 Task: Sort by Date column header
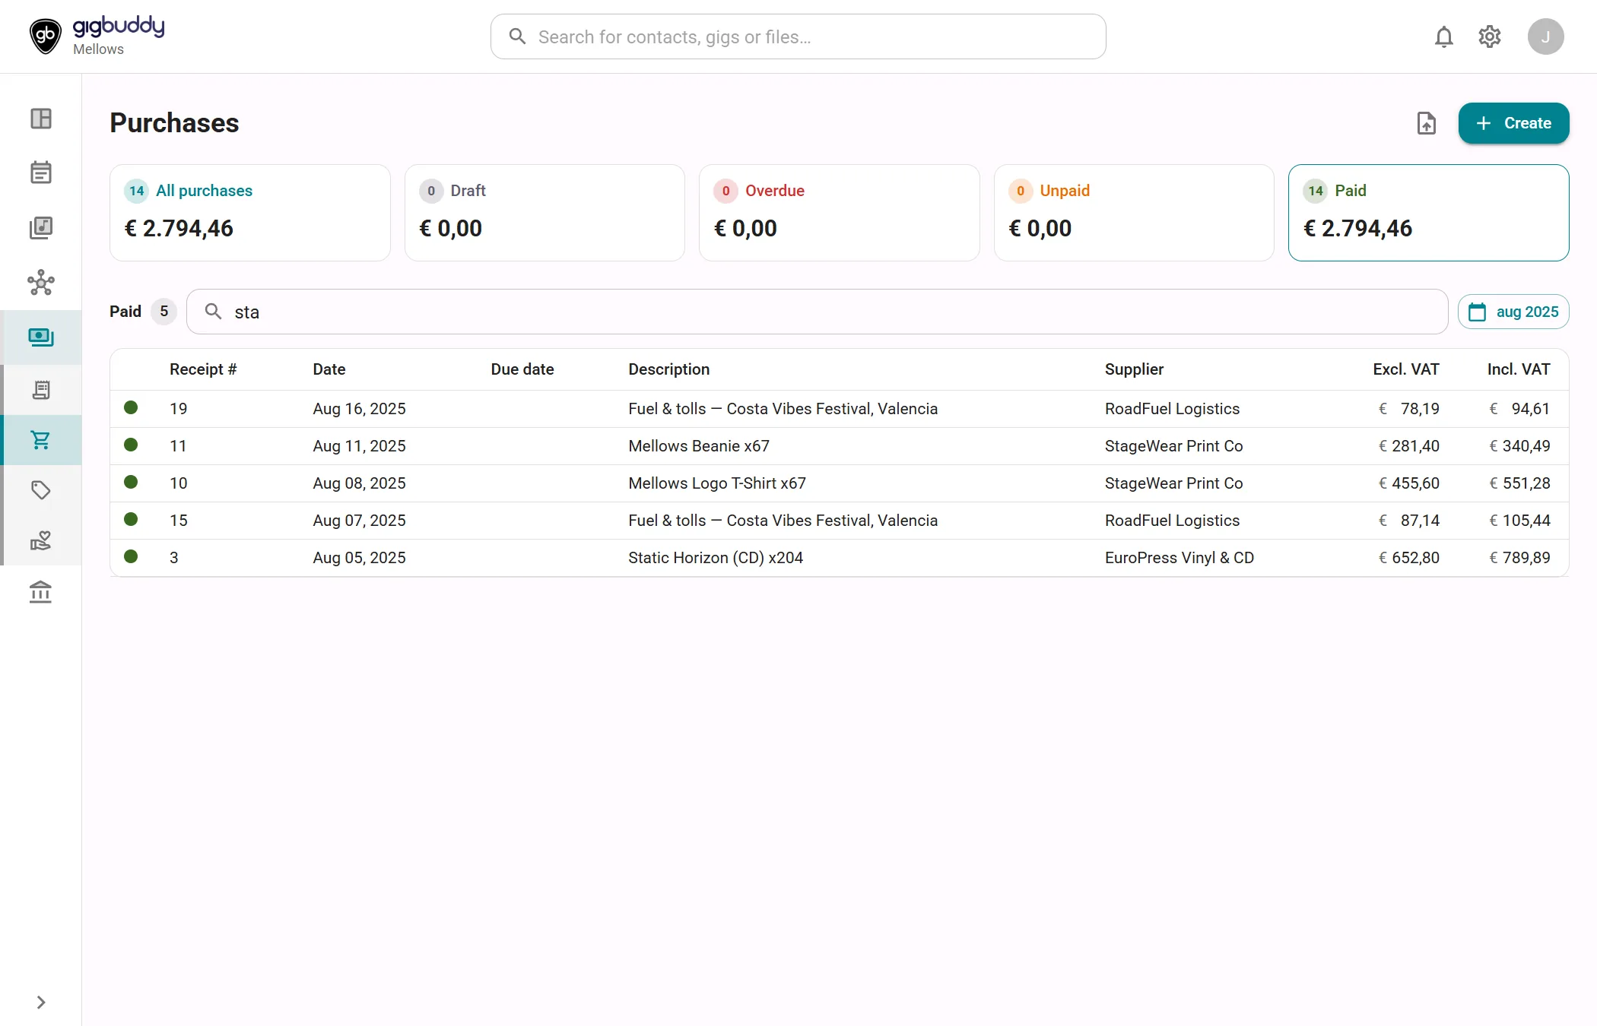coord(329,369)
